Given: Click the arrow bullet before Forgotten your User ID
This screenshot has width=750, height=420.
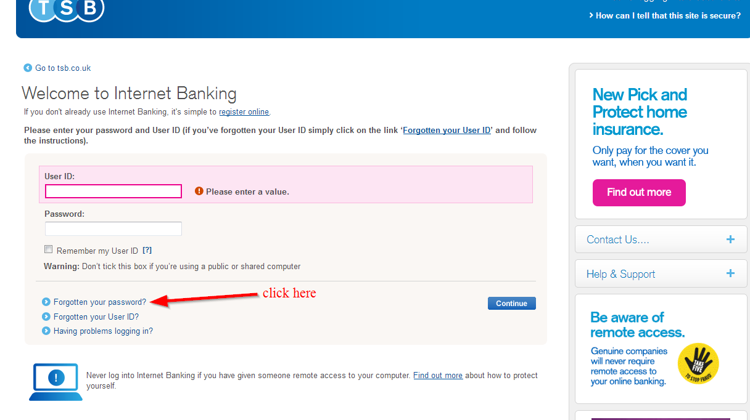Looking at the screenshot, I should tap(46, 317).
